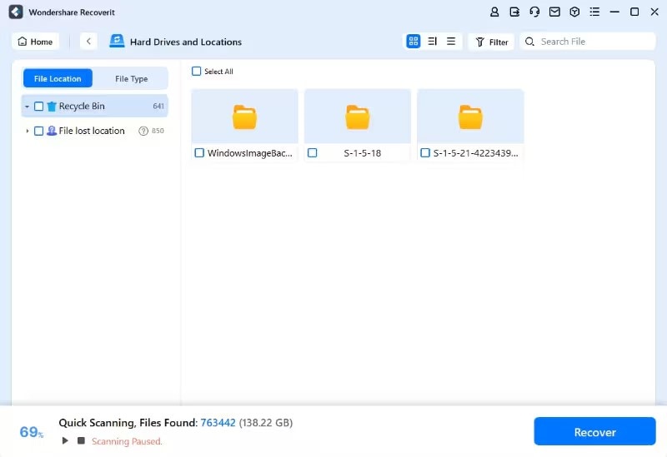Select the Recycle Bin tree row
667x457 pixels.
coord(95,107)
